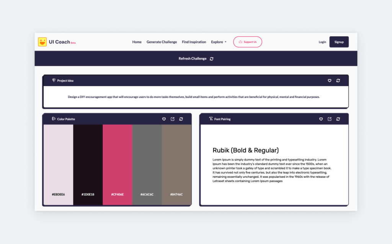Click the pen icon beside Project Idea
The image size is (392, 244).
(54, 80)
